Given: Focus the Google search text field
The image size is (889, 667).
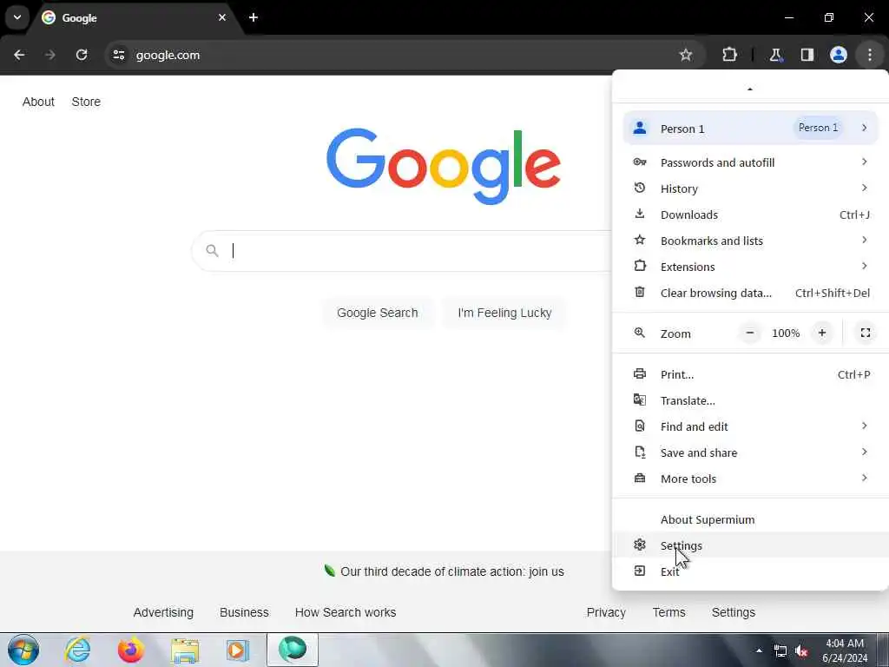Looking at the screenshot, I should click(x=419, y=251).
